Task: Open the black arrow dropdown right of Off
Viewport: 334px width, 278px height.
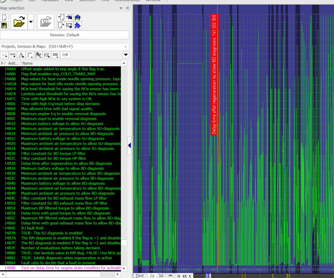Action: tap(126, 55)
